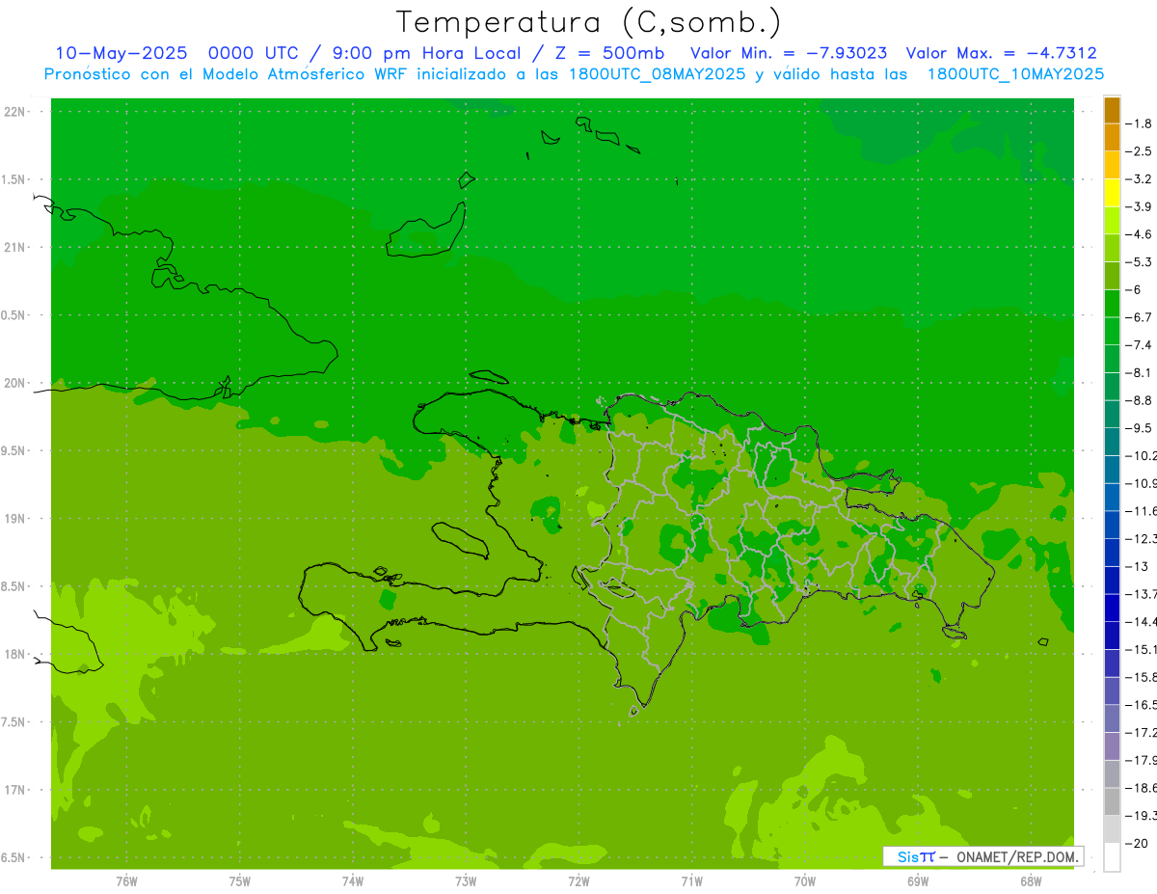Click the "22N" latitude label
1157x894 pixels.
(x=15, y=112)
